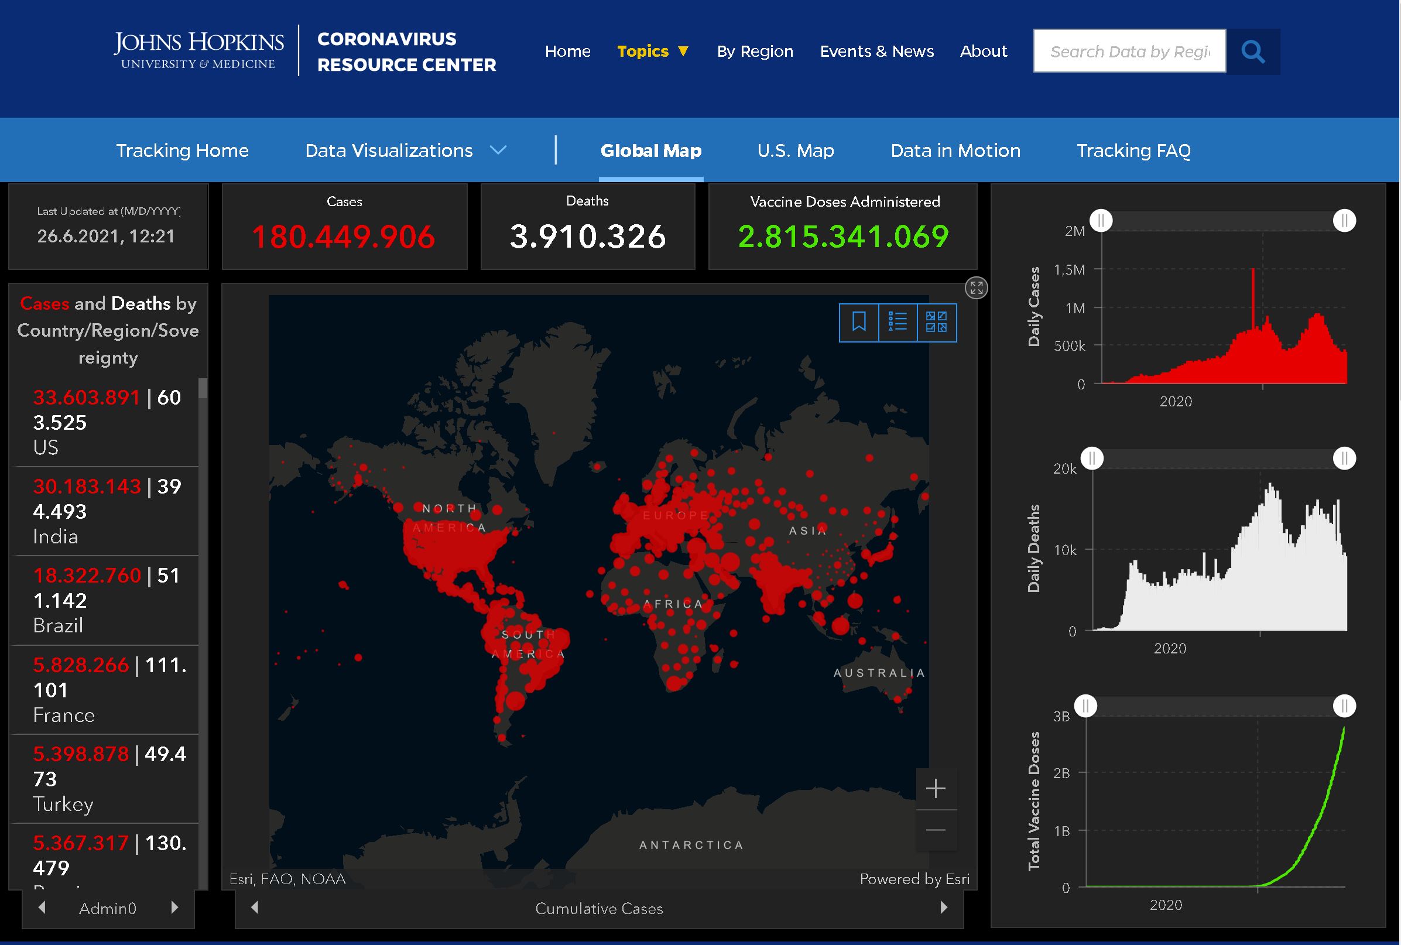
Task: Zoom out on the map with minus
Action: click(x=936, y=830)
